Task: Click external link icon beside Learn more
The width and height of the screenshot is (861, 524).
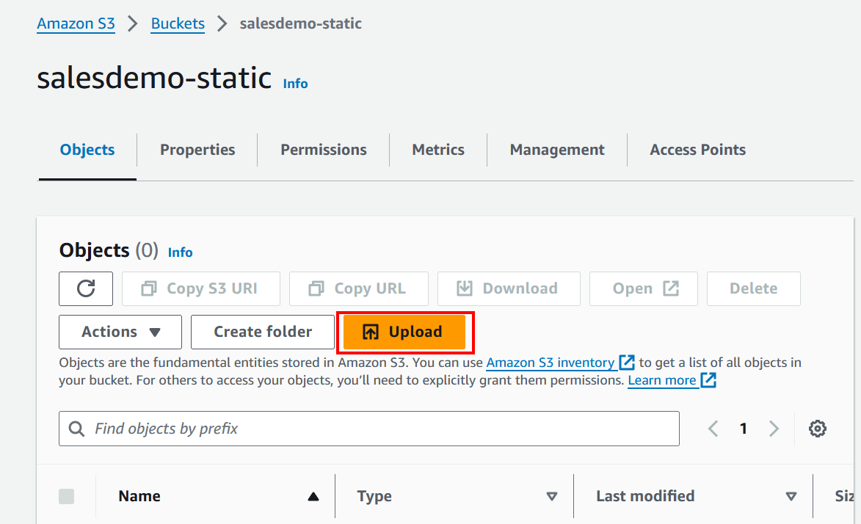Action: [708, 380]
